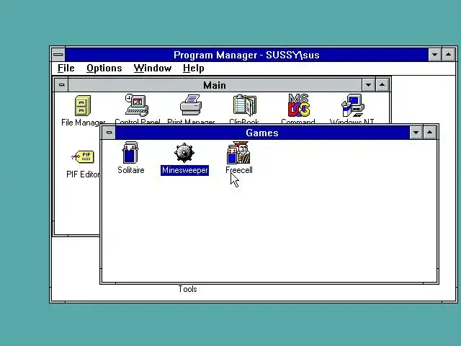Image resolution: width=461 pixels, height=346 pixels.
Task: Select the Control Panel icon in Main
Action: [x=137, y=105]
